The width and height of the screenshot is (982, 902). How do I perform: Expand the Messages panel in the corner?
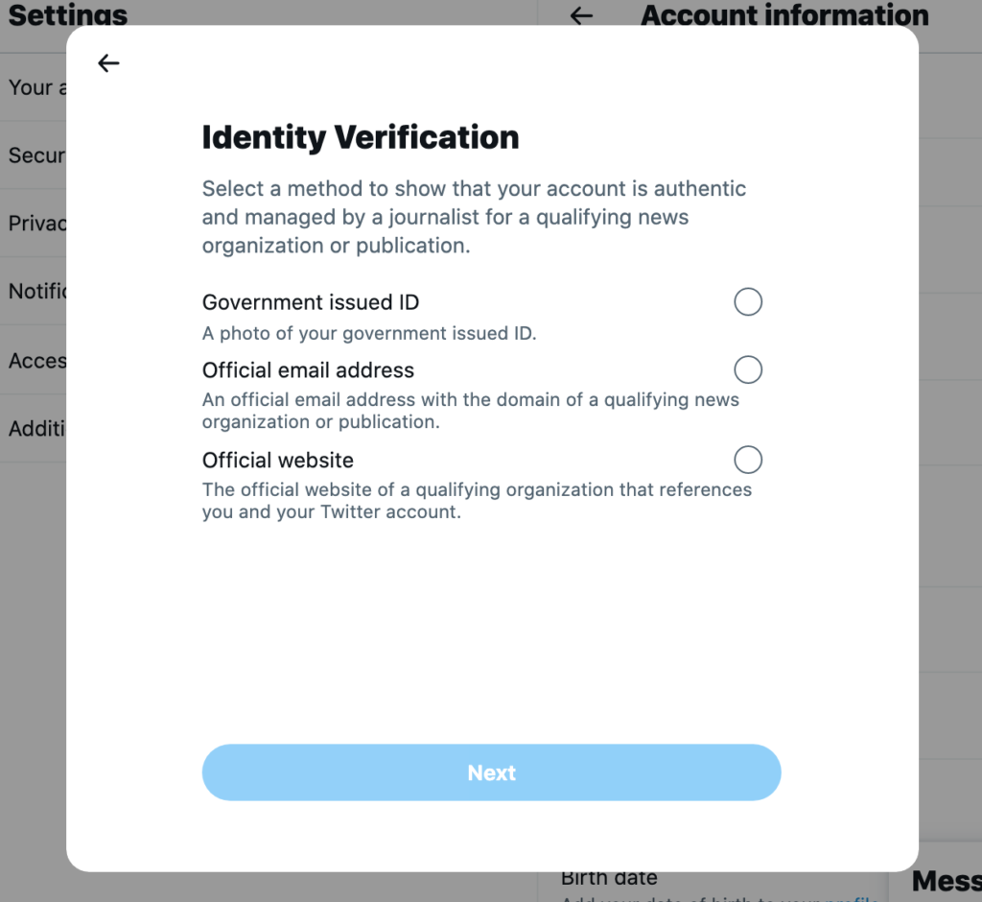coord(945,881)
